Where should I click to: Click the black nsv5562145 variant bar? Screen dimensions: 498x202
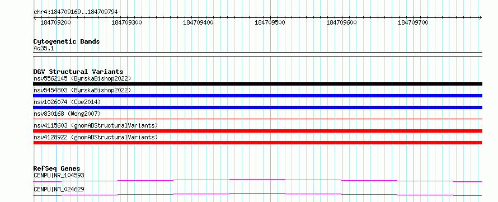257,84
